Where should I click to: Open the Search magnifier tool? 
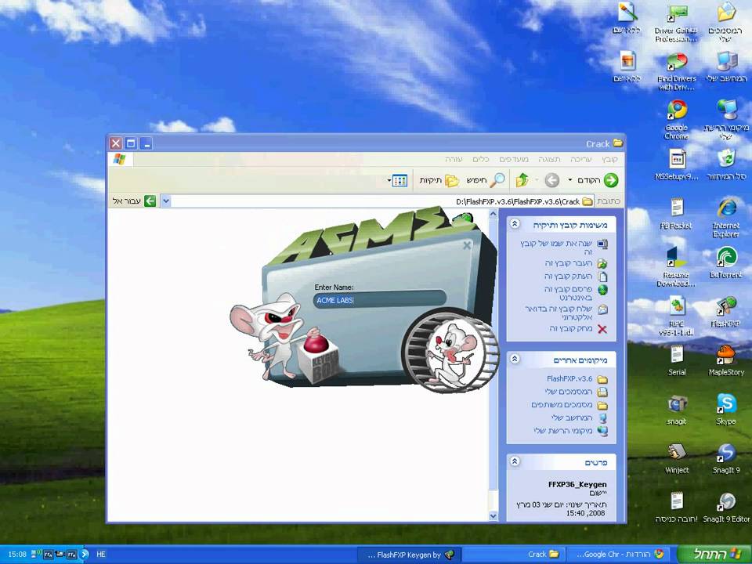pos(486,180)
